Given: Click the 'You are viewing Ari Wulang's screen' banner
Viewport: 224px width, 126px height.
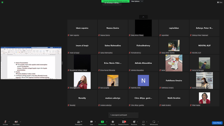Looking at the screenshot, I should [x=115, y=1].
